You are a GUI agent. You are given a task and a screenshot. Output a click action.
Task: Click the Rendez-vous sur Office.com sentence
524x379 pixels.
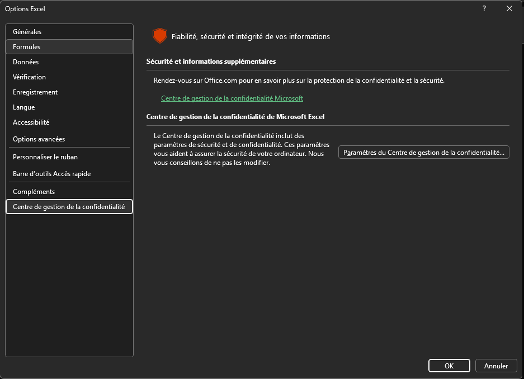299,80
